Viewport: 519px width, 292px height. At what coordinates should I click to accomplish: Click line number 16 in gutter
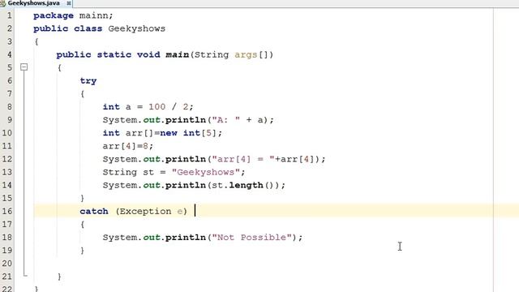click(x=6, y=211)
